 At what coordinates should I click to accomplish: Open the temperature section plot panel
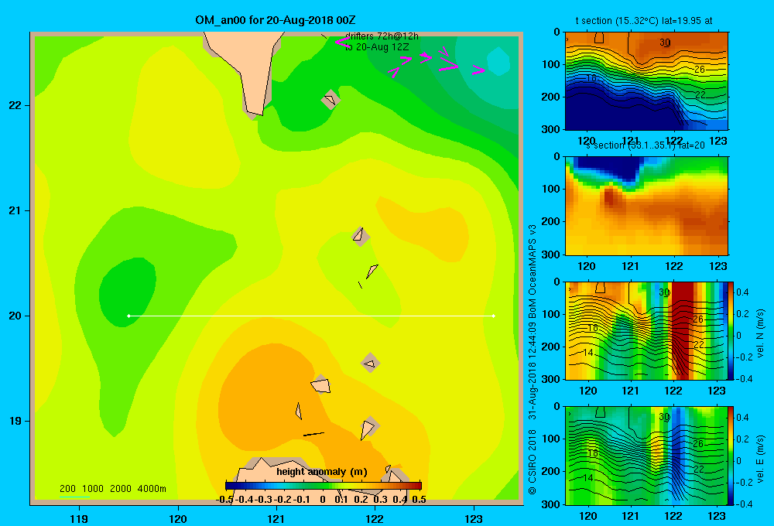pos(646,81)
